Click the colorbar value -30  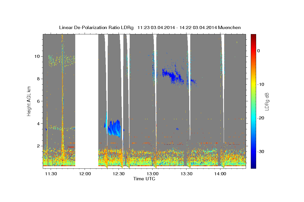(x=260, y=151)
